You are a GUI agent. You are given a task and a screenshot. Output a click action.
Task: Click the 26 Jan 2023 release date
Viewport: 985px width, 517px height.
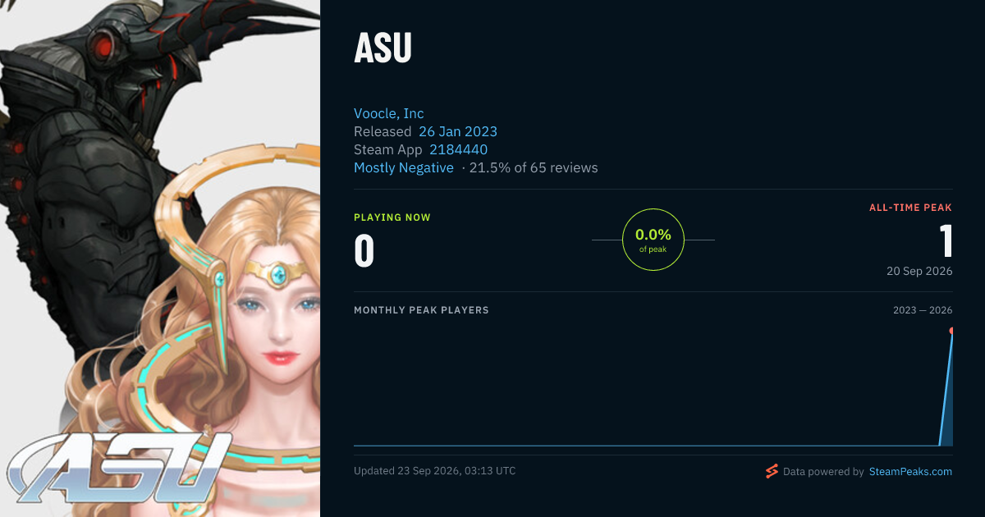(458, 131)
